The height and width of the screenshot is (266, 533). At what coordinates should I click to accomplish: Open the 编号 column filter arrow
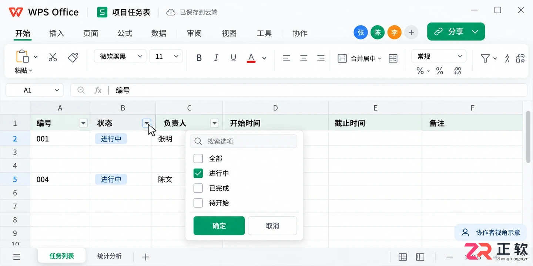tap(84, 123)
